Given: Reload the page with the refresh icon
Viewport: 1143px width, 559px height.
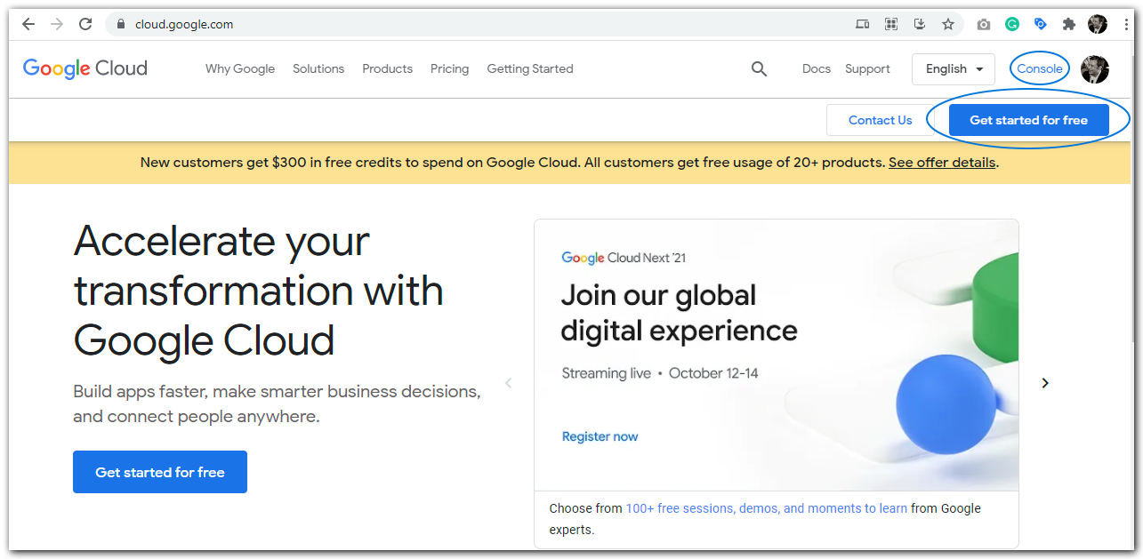Looking at the screenshot, I should [85, 24].
